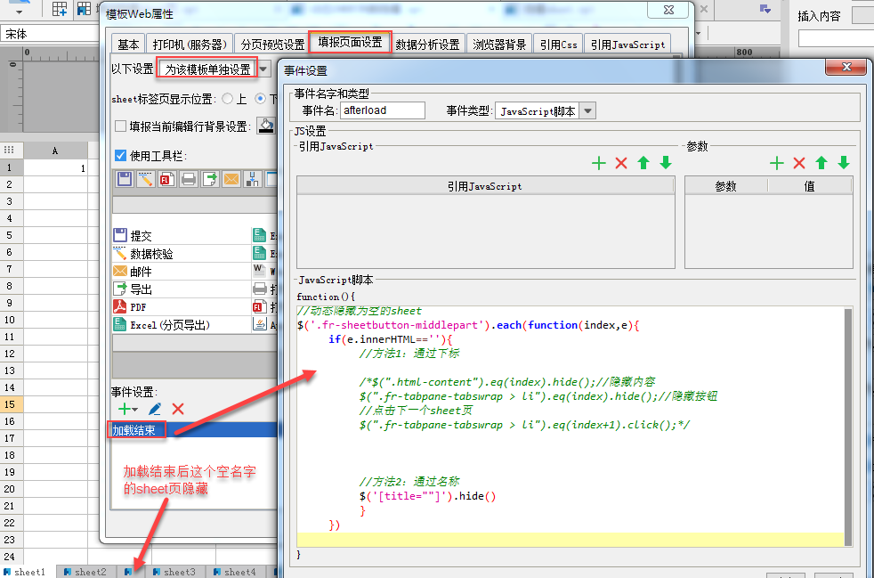Switch to 分页预览设置 tab

tap(272, 44)
